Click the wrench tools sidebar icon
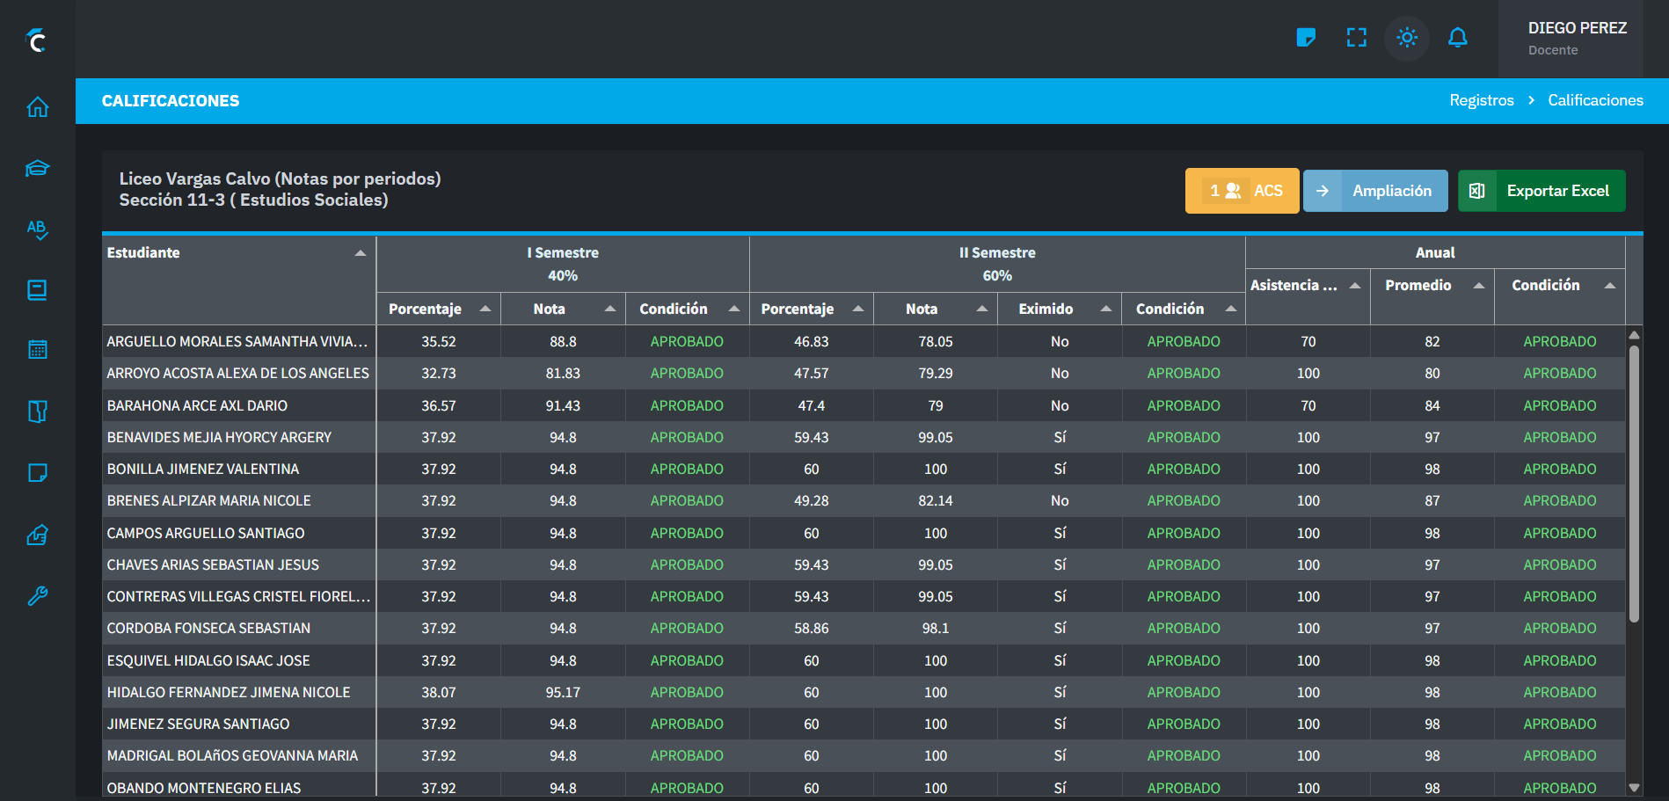The width and height of the screenshot is (1669, 801). 37,596
